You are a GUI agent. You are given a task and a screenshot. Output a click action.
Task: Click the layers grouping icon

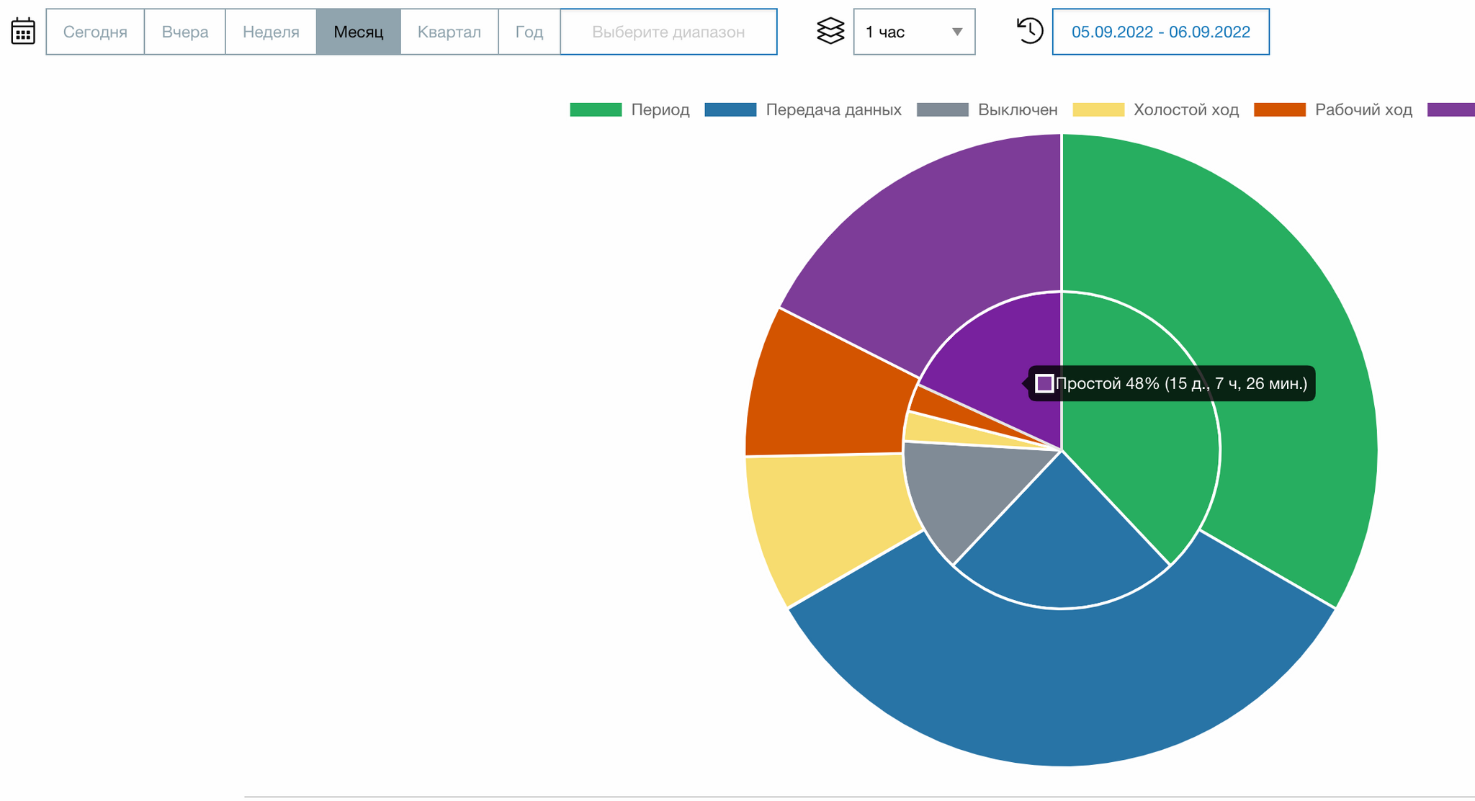coord(830,32)
